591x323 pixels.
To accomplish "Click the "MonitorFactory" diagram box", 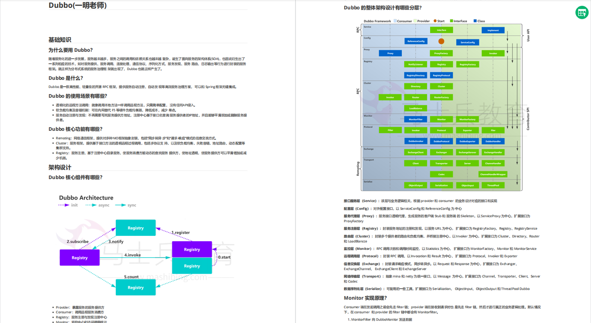I will click(467, 119).
